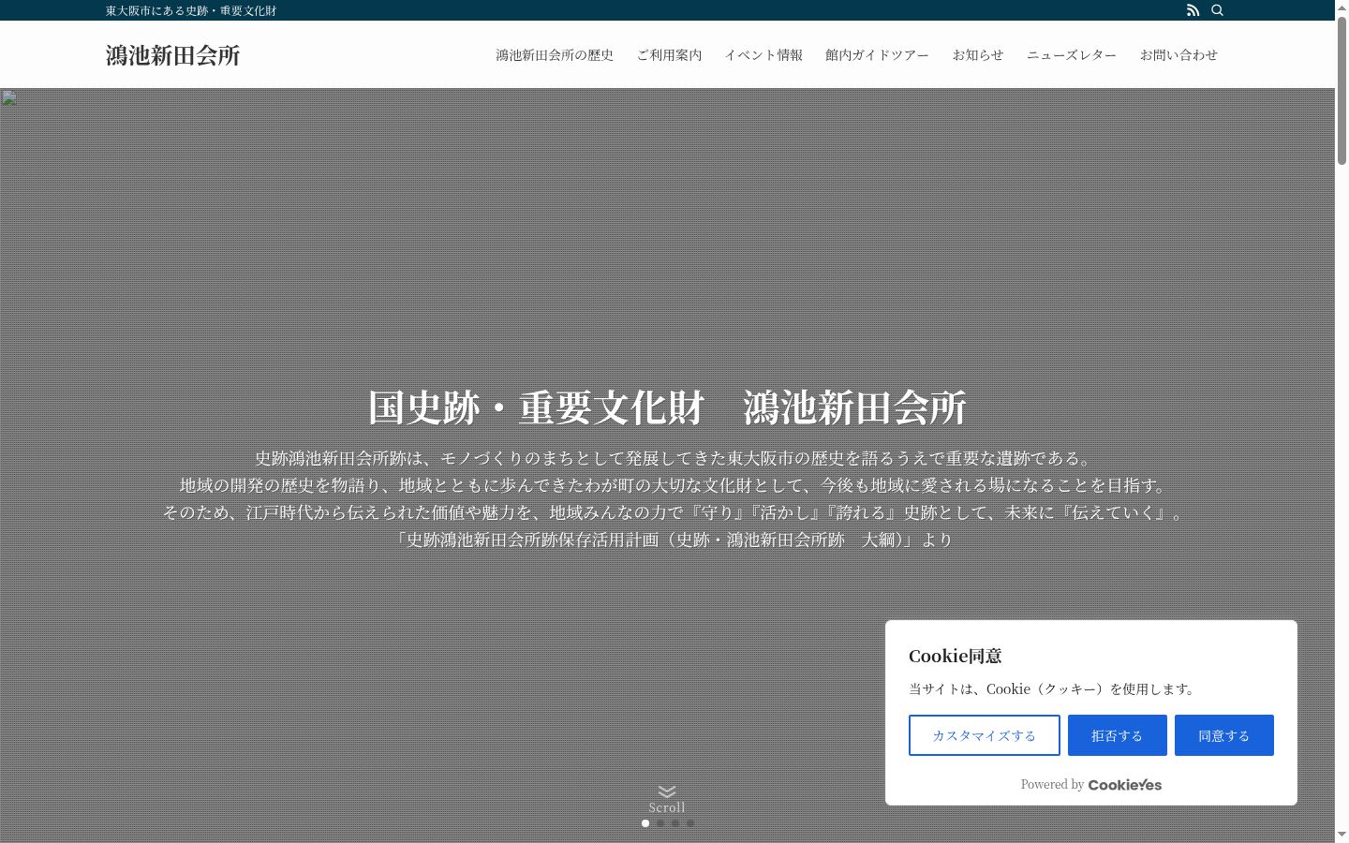Open the CookieYes powered-by link

click(x=1125, y=785)
